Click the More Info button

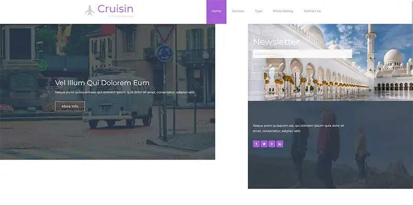pos(70,106)
